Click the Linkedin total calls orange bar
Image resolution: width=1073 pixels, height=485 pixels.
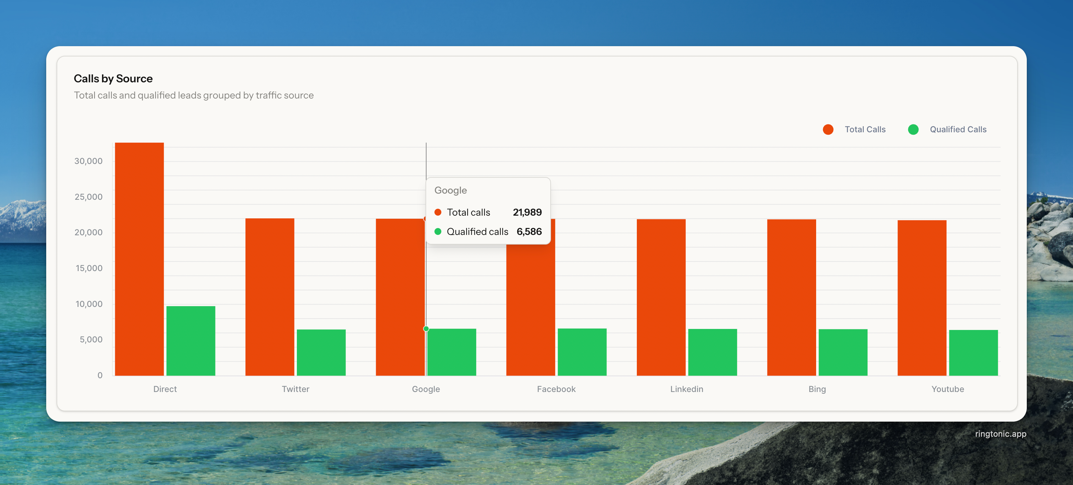(661, 297)
